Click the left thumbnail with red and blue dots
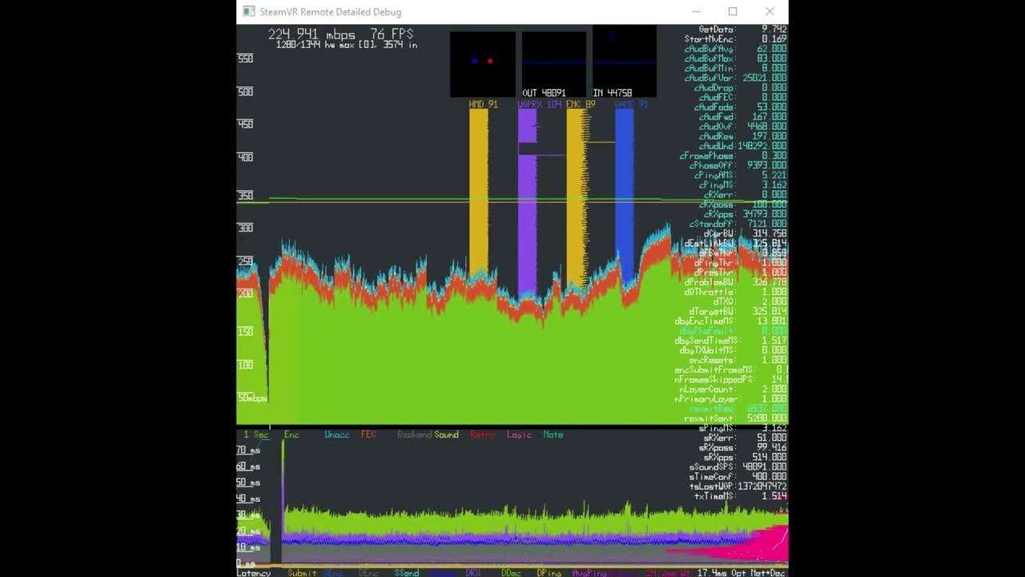This screenshot has height=577, width=1025. click(x=483, y=65)
